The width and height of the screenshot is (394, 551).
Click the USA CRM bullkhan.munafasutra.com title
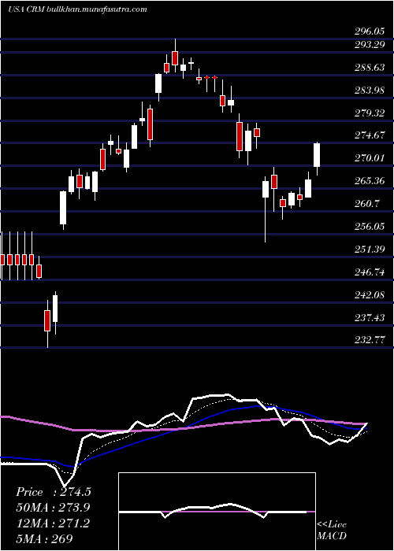pos(77,9)
